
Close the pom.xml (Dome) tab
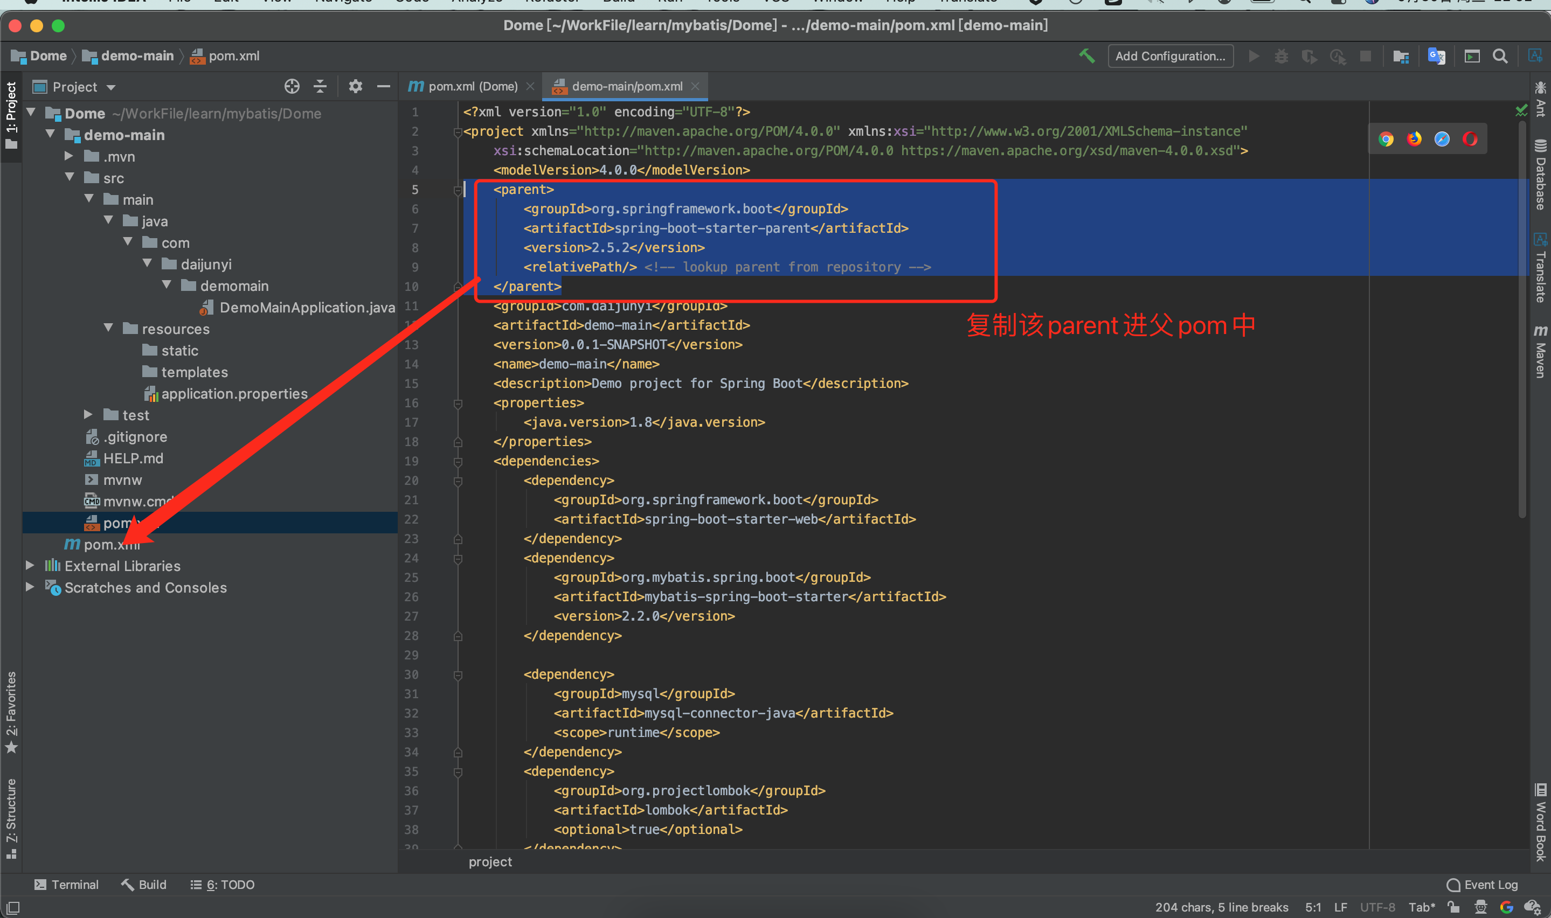click(530, 87)
